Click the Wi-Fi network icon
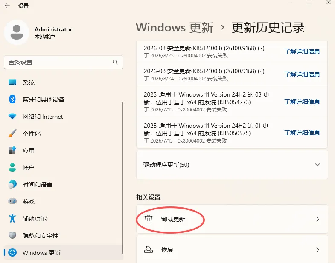 [x=12, y=116]
